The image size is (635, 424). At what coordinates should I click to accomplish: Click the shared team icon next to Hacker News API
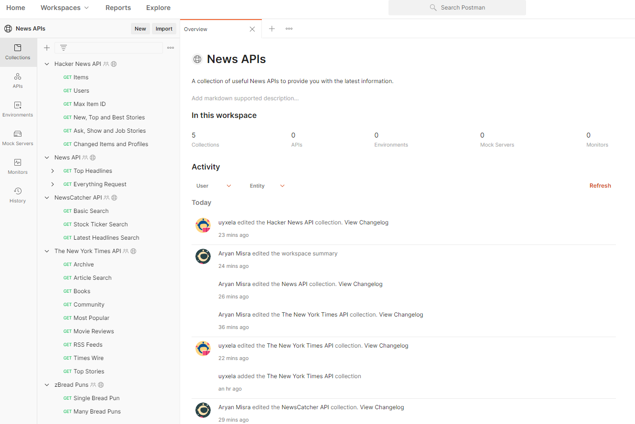pyautogui.click(x=106, y=64)
